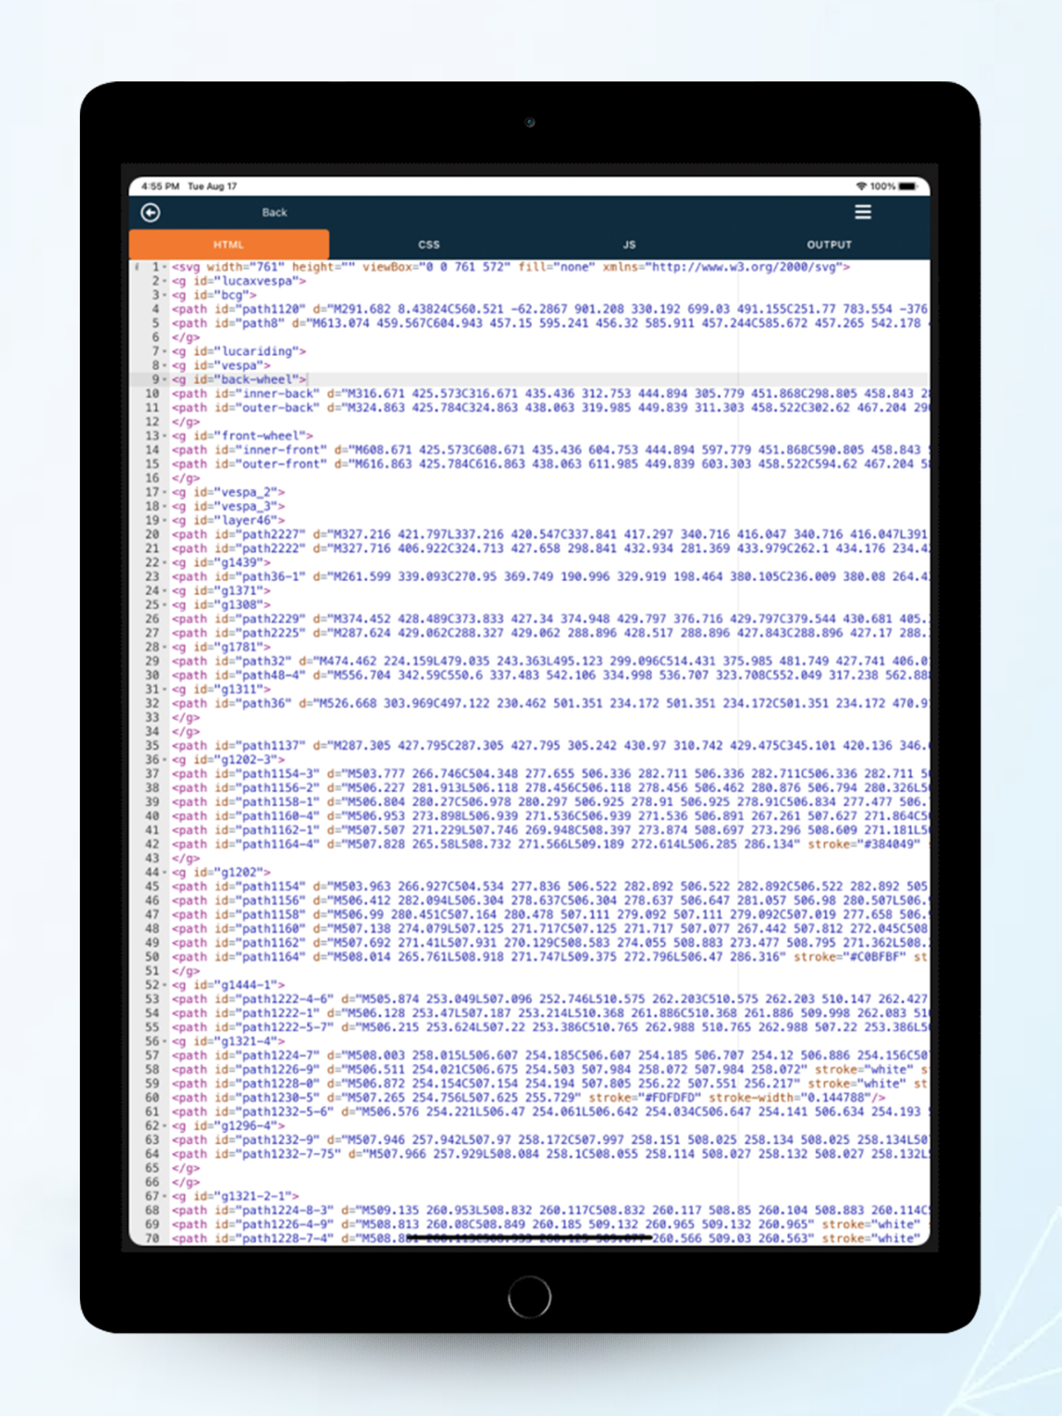Switch to the JS tab
The height and width of the screenshot is (1416, 1062).
629,244
